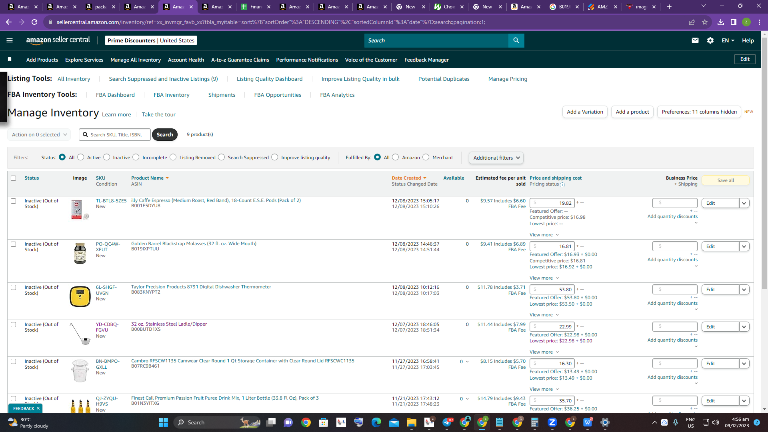This screenshot has height=432, width=768.
Task: Click the Pricing status info icon
Action: tap(562, 185)
